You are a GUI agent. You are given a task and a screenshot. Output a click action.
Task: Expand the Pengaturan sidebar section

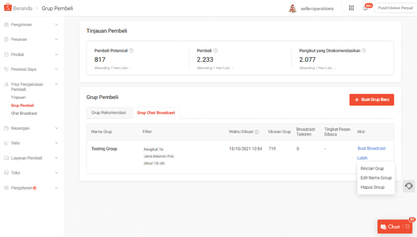(56, 188)
